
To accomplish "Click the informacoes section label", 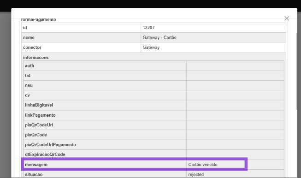I will pyautogui.click(x=35, y=58).
